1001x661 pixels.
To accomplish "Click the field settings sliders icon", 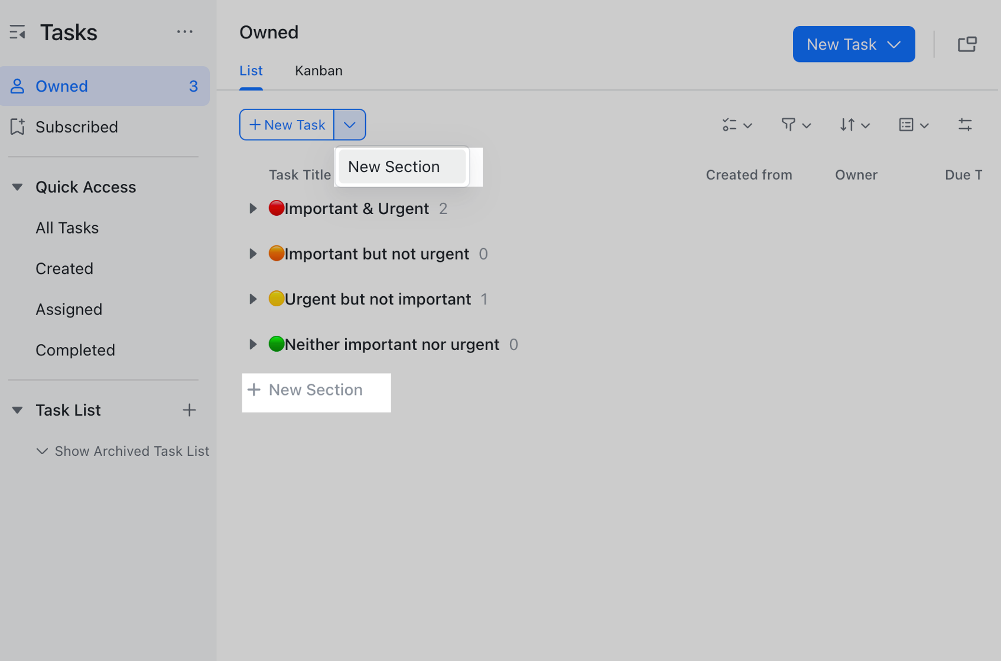I will (x=966, y=125).
